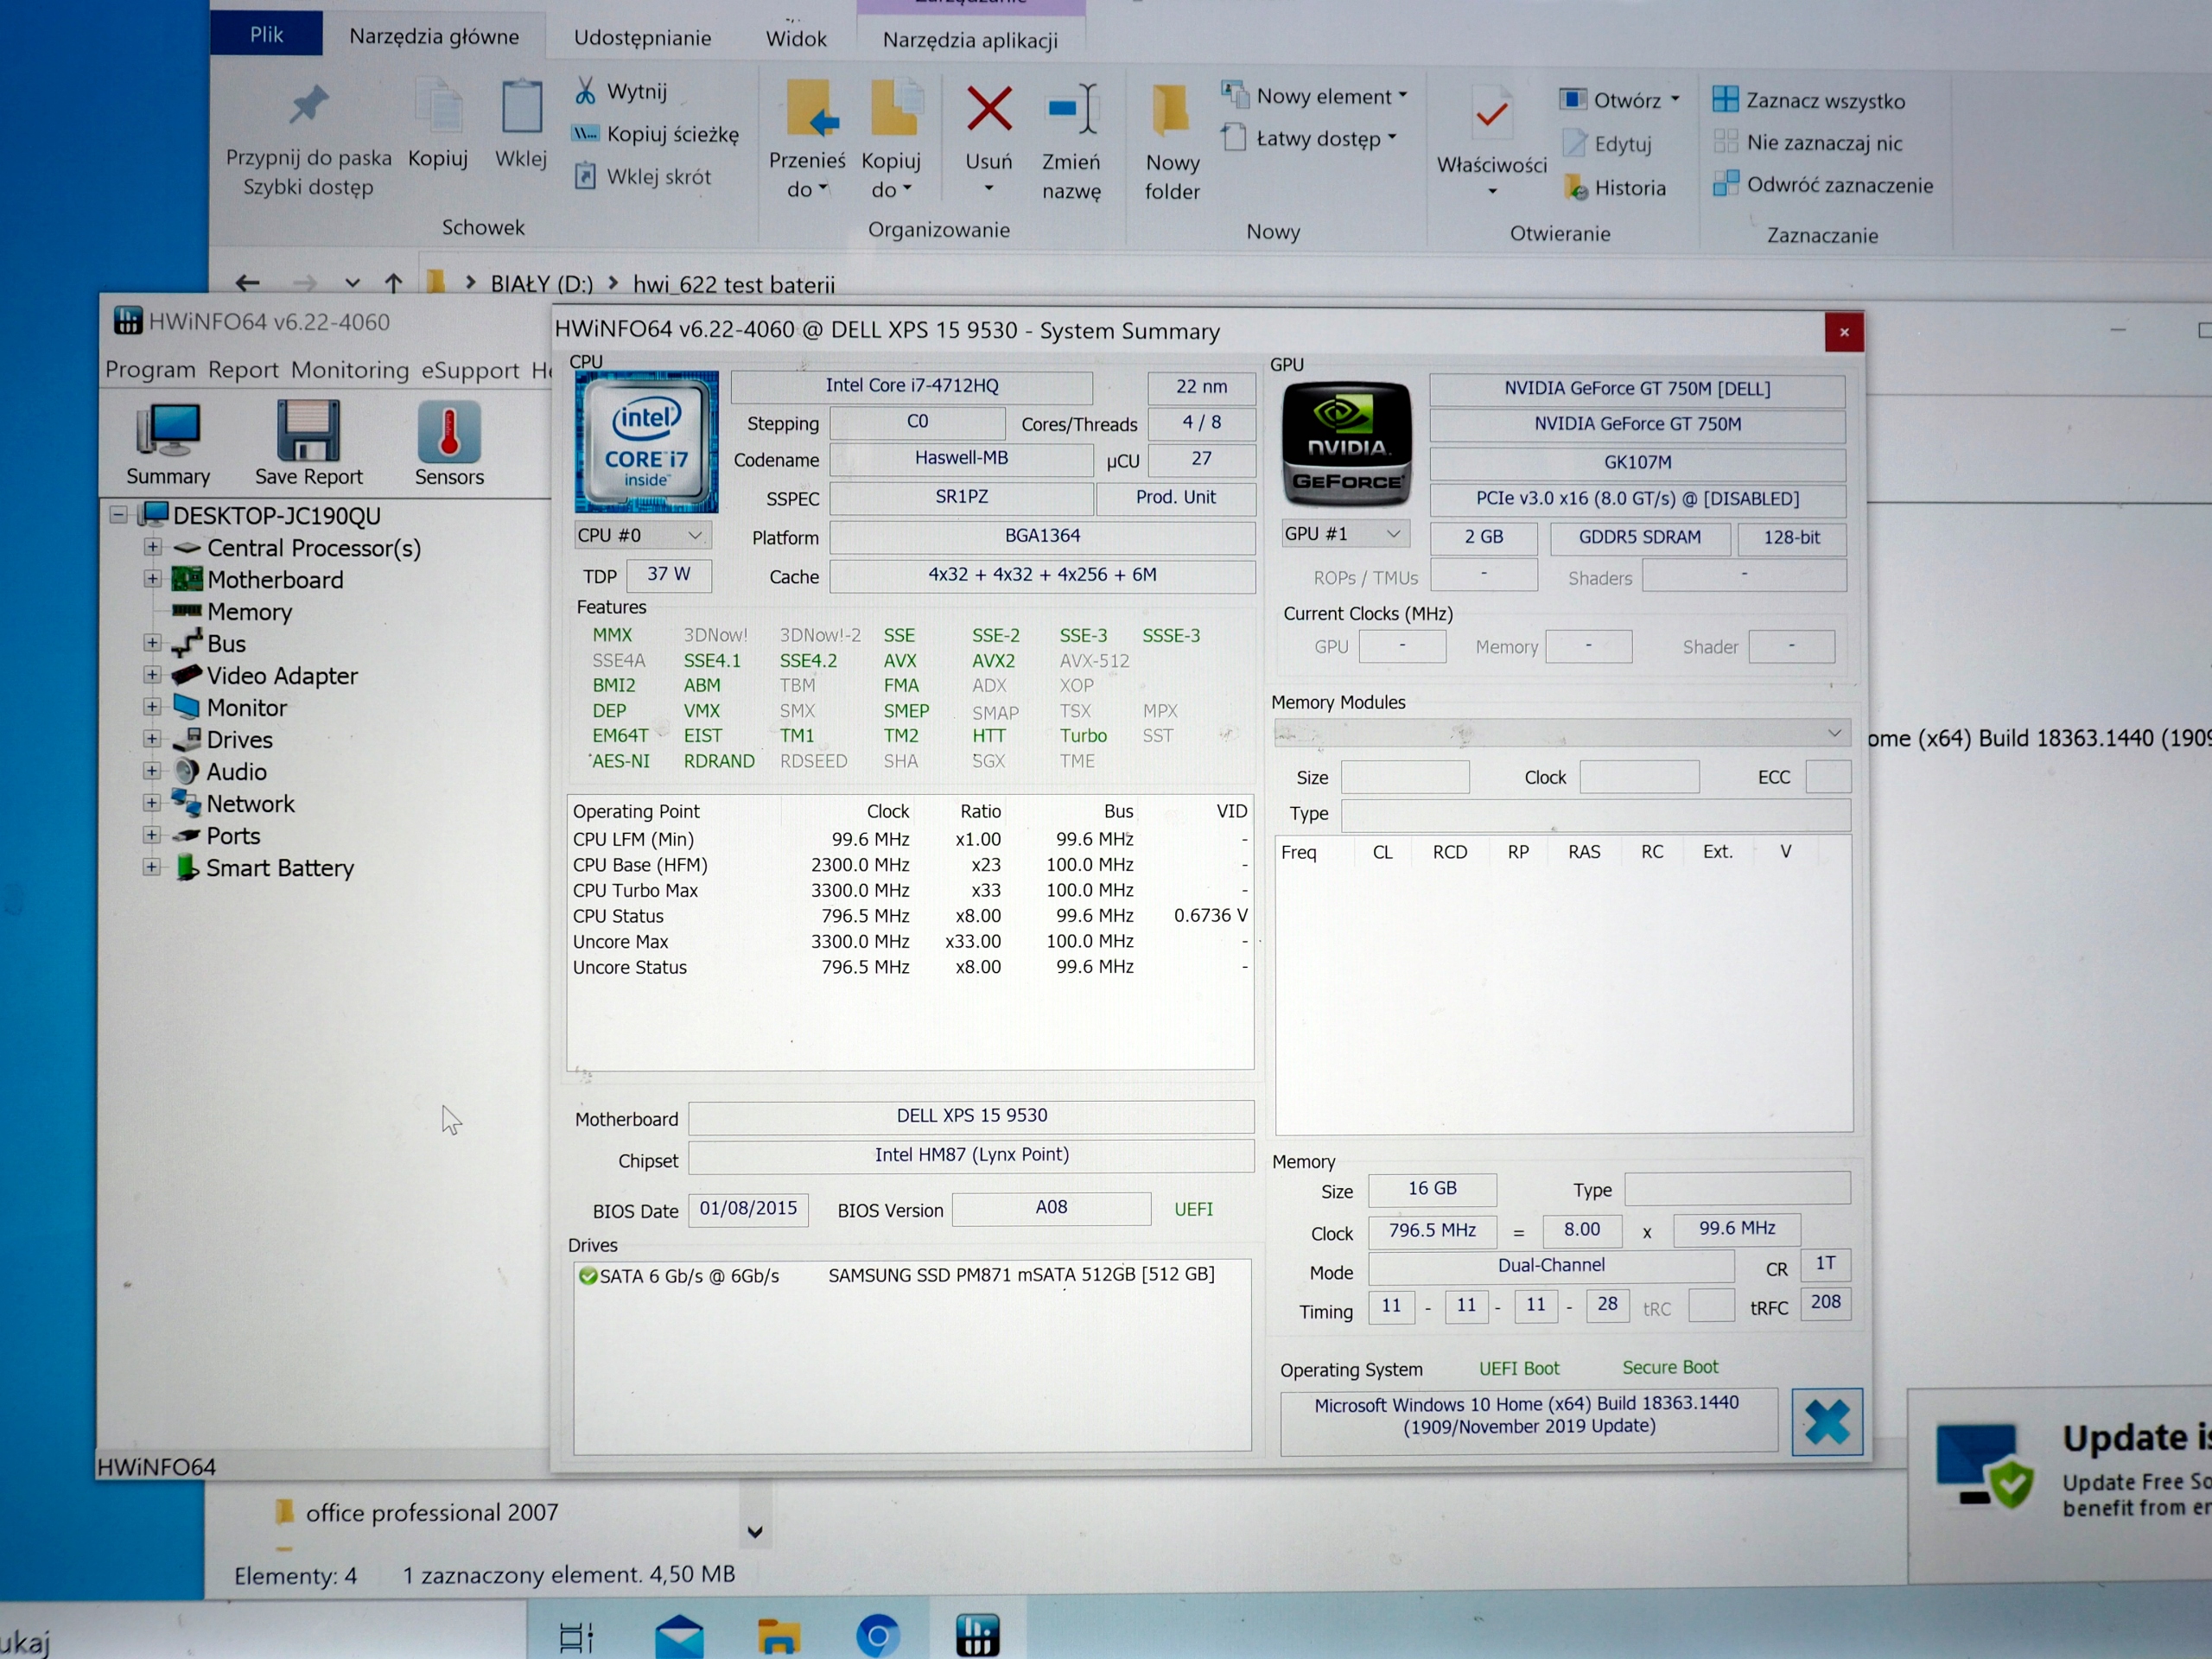
Task: Switch to the Udostępnianie ribbon tab
Action: point(642,38)
